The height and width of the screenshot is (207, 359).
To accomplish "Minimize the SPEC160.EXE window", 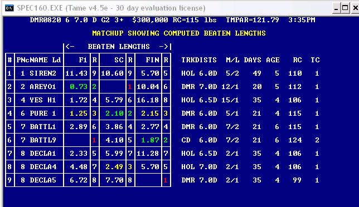I will (x=336, y=8).
